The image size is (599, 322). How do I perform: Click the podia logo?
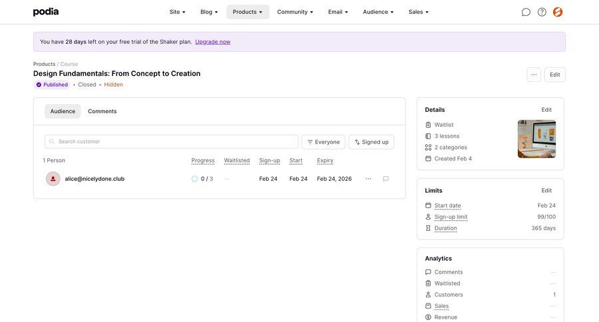(x=46, y=12)
